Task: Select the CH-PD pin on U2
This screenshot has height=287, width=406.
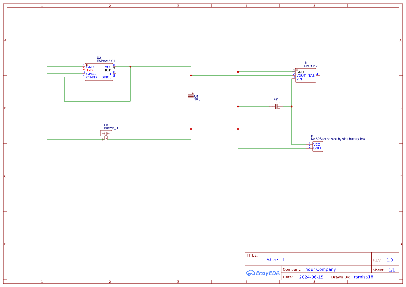Action: click(91, 77)
